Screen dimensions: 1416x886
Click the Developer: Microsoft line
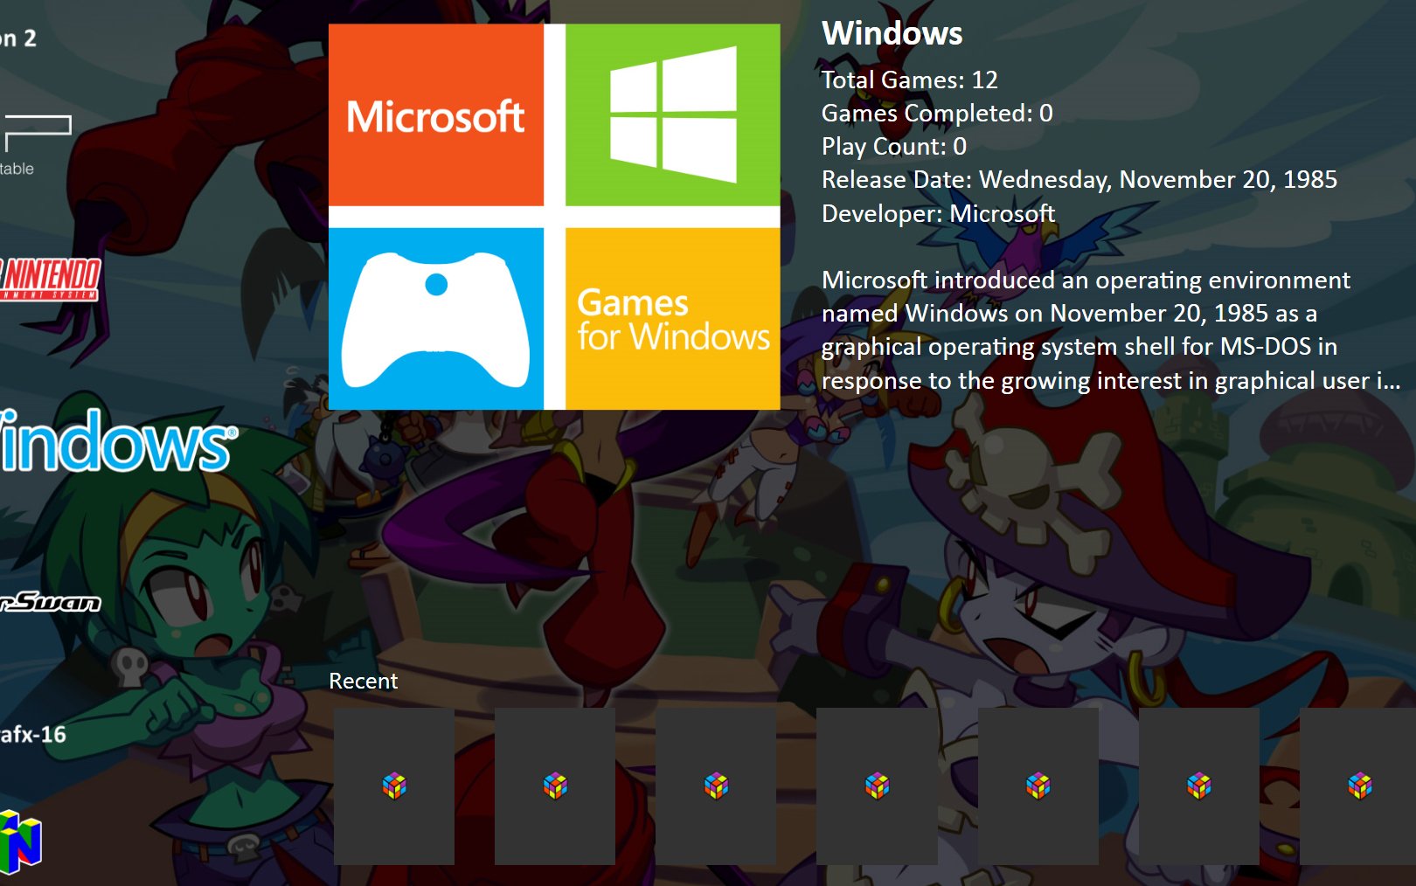[938, 213]
